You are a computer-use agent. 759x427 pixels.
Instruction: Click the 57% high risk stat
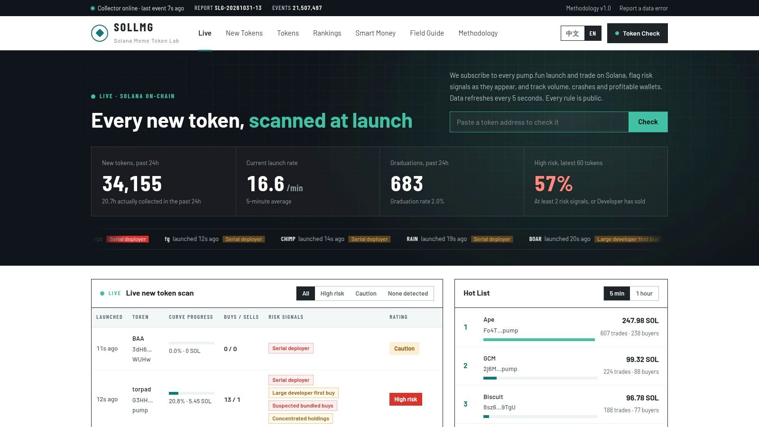[553, 184]
